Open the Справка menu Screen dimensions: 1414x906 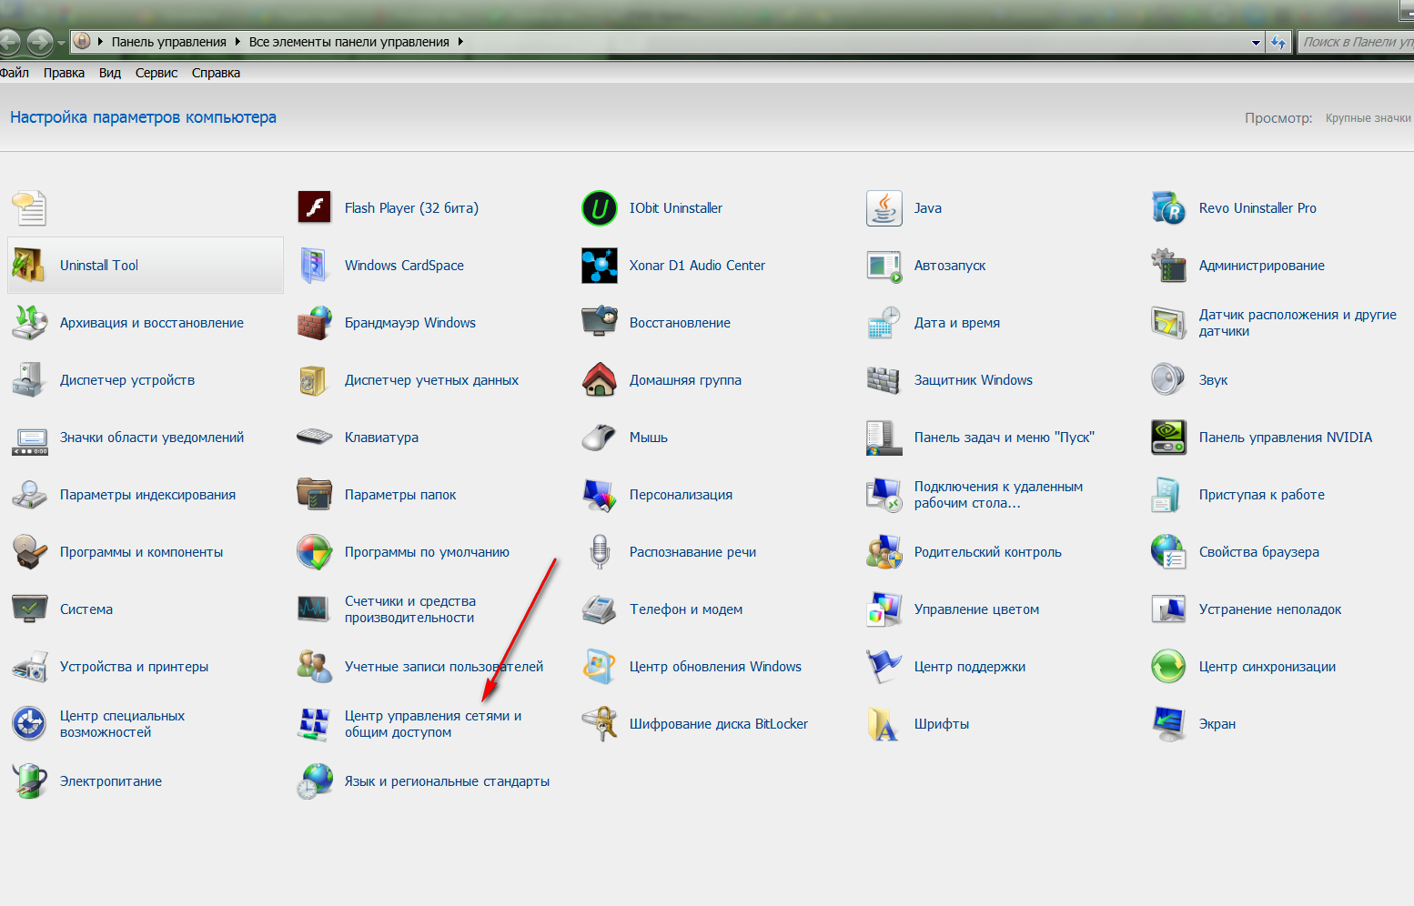click(216, 73)
